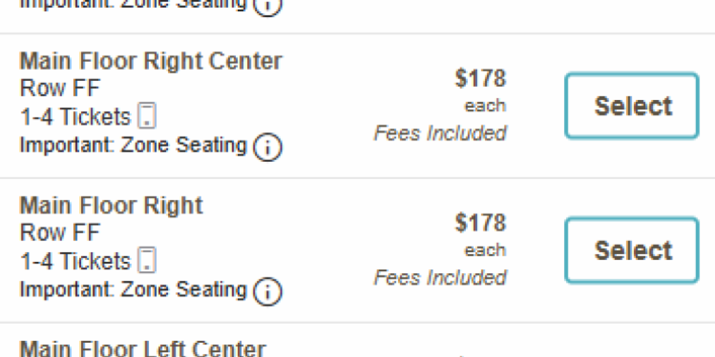The width and height of the screenshot is (715, 357).
Task: Click Row FF text under Main Floor Right
Action: (60, 233)
